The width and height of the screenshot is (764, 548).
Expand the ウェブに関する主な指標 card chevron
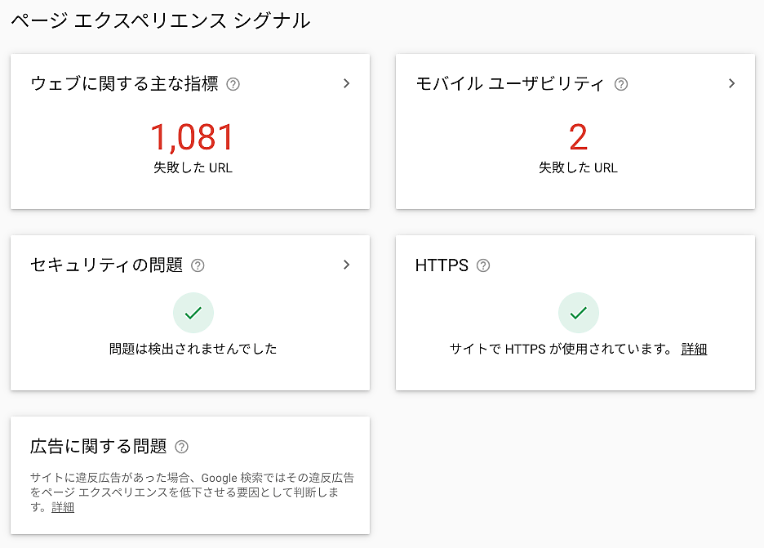[347, 83]
